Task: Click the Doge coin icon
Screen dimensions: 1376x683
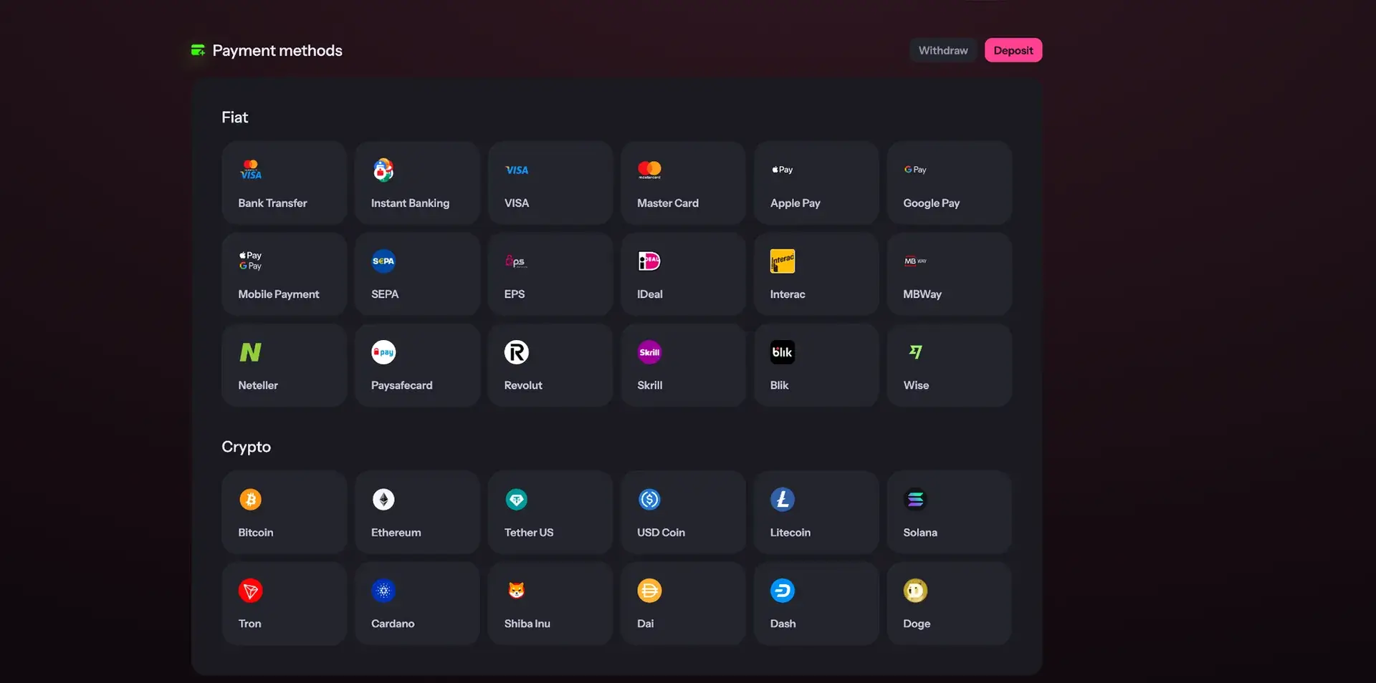Action: [x=915, y=590]
